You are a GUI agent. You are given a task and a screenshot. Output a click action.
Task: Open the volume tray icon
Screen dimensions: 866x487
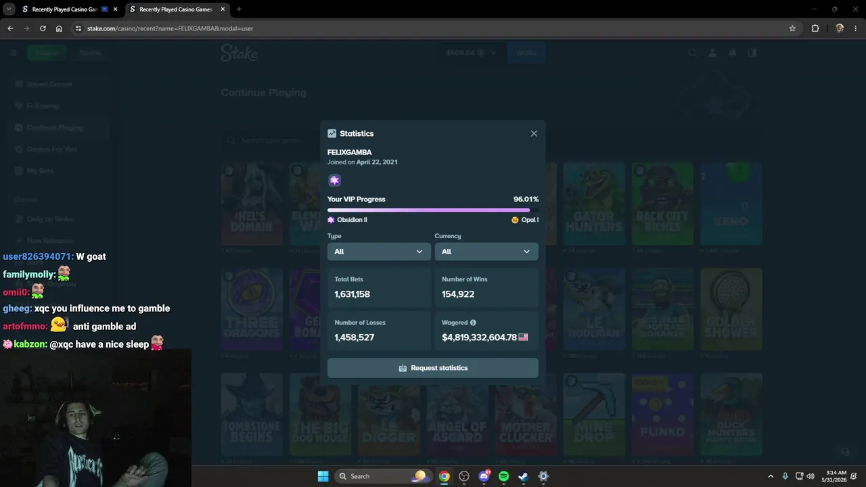(811, 476)
